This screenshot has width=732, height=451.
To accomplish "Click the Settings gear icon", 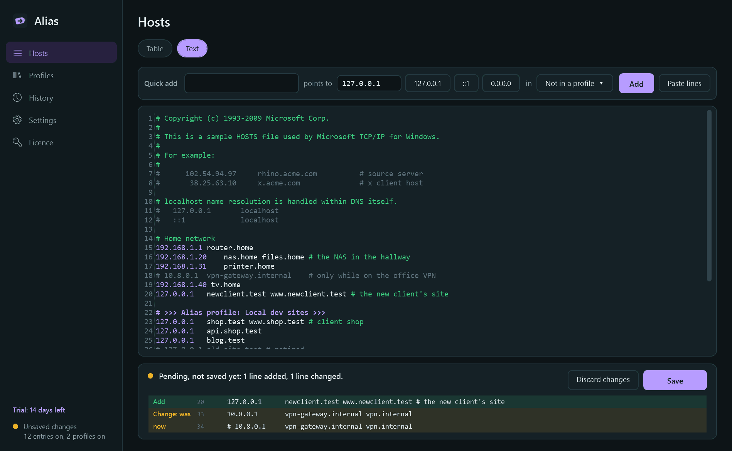I will pyautogui.click(x=17, y=120).
